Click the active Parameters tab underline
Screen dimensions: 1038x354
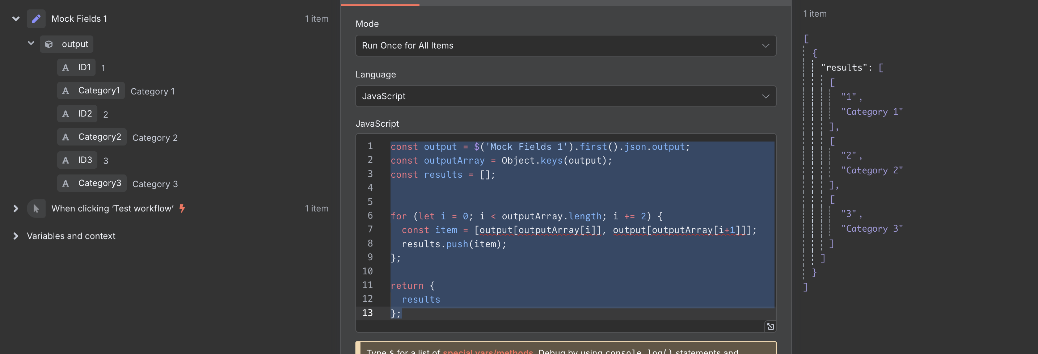[380, 4]
